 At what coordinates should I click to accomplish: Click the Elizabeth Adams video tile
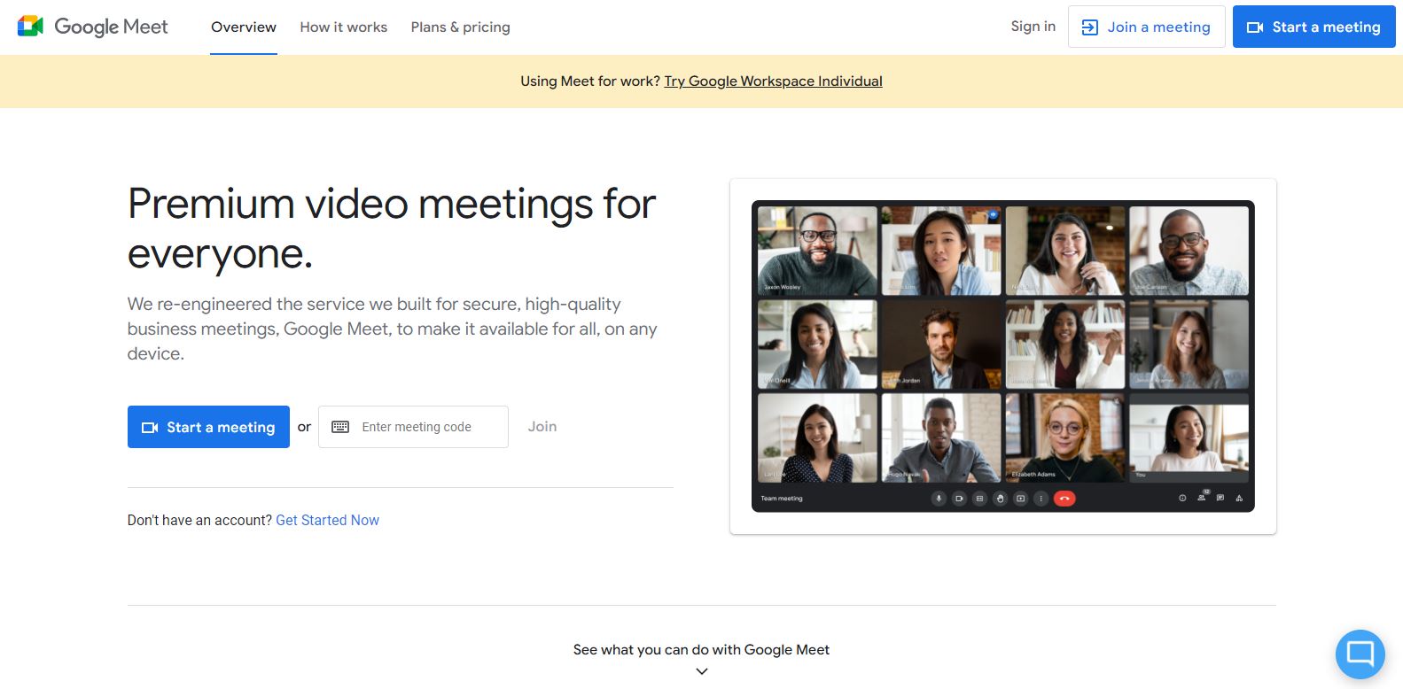(1065, 437)
